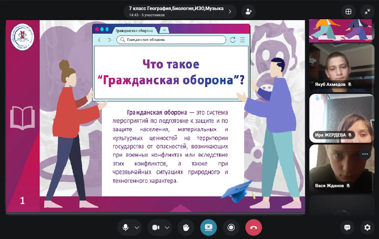Viewport: 379px width, 239px height.
Task: Click new tab plus on slide browser
Action: 164,30
